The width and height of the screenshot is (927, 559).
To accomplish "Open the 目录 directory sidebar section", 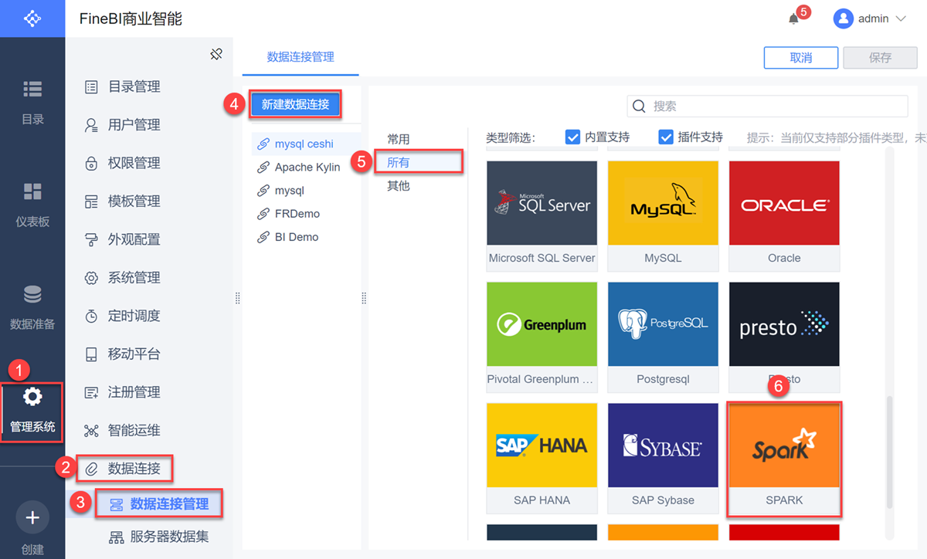I will pos(32,102).
